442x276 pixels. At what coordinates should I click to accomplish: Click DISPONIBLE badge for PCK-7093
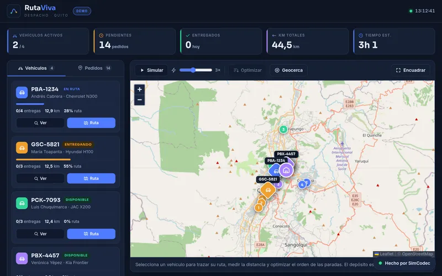coord(77,200)
